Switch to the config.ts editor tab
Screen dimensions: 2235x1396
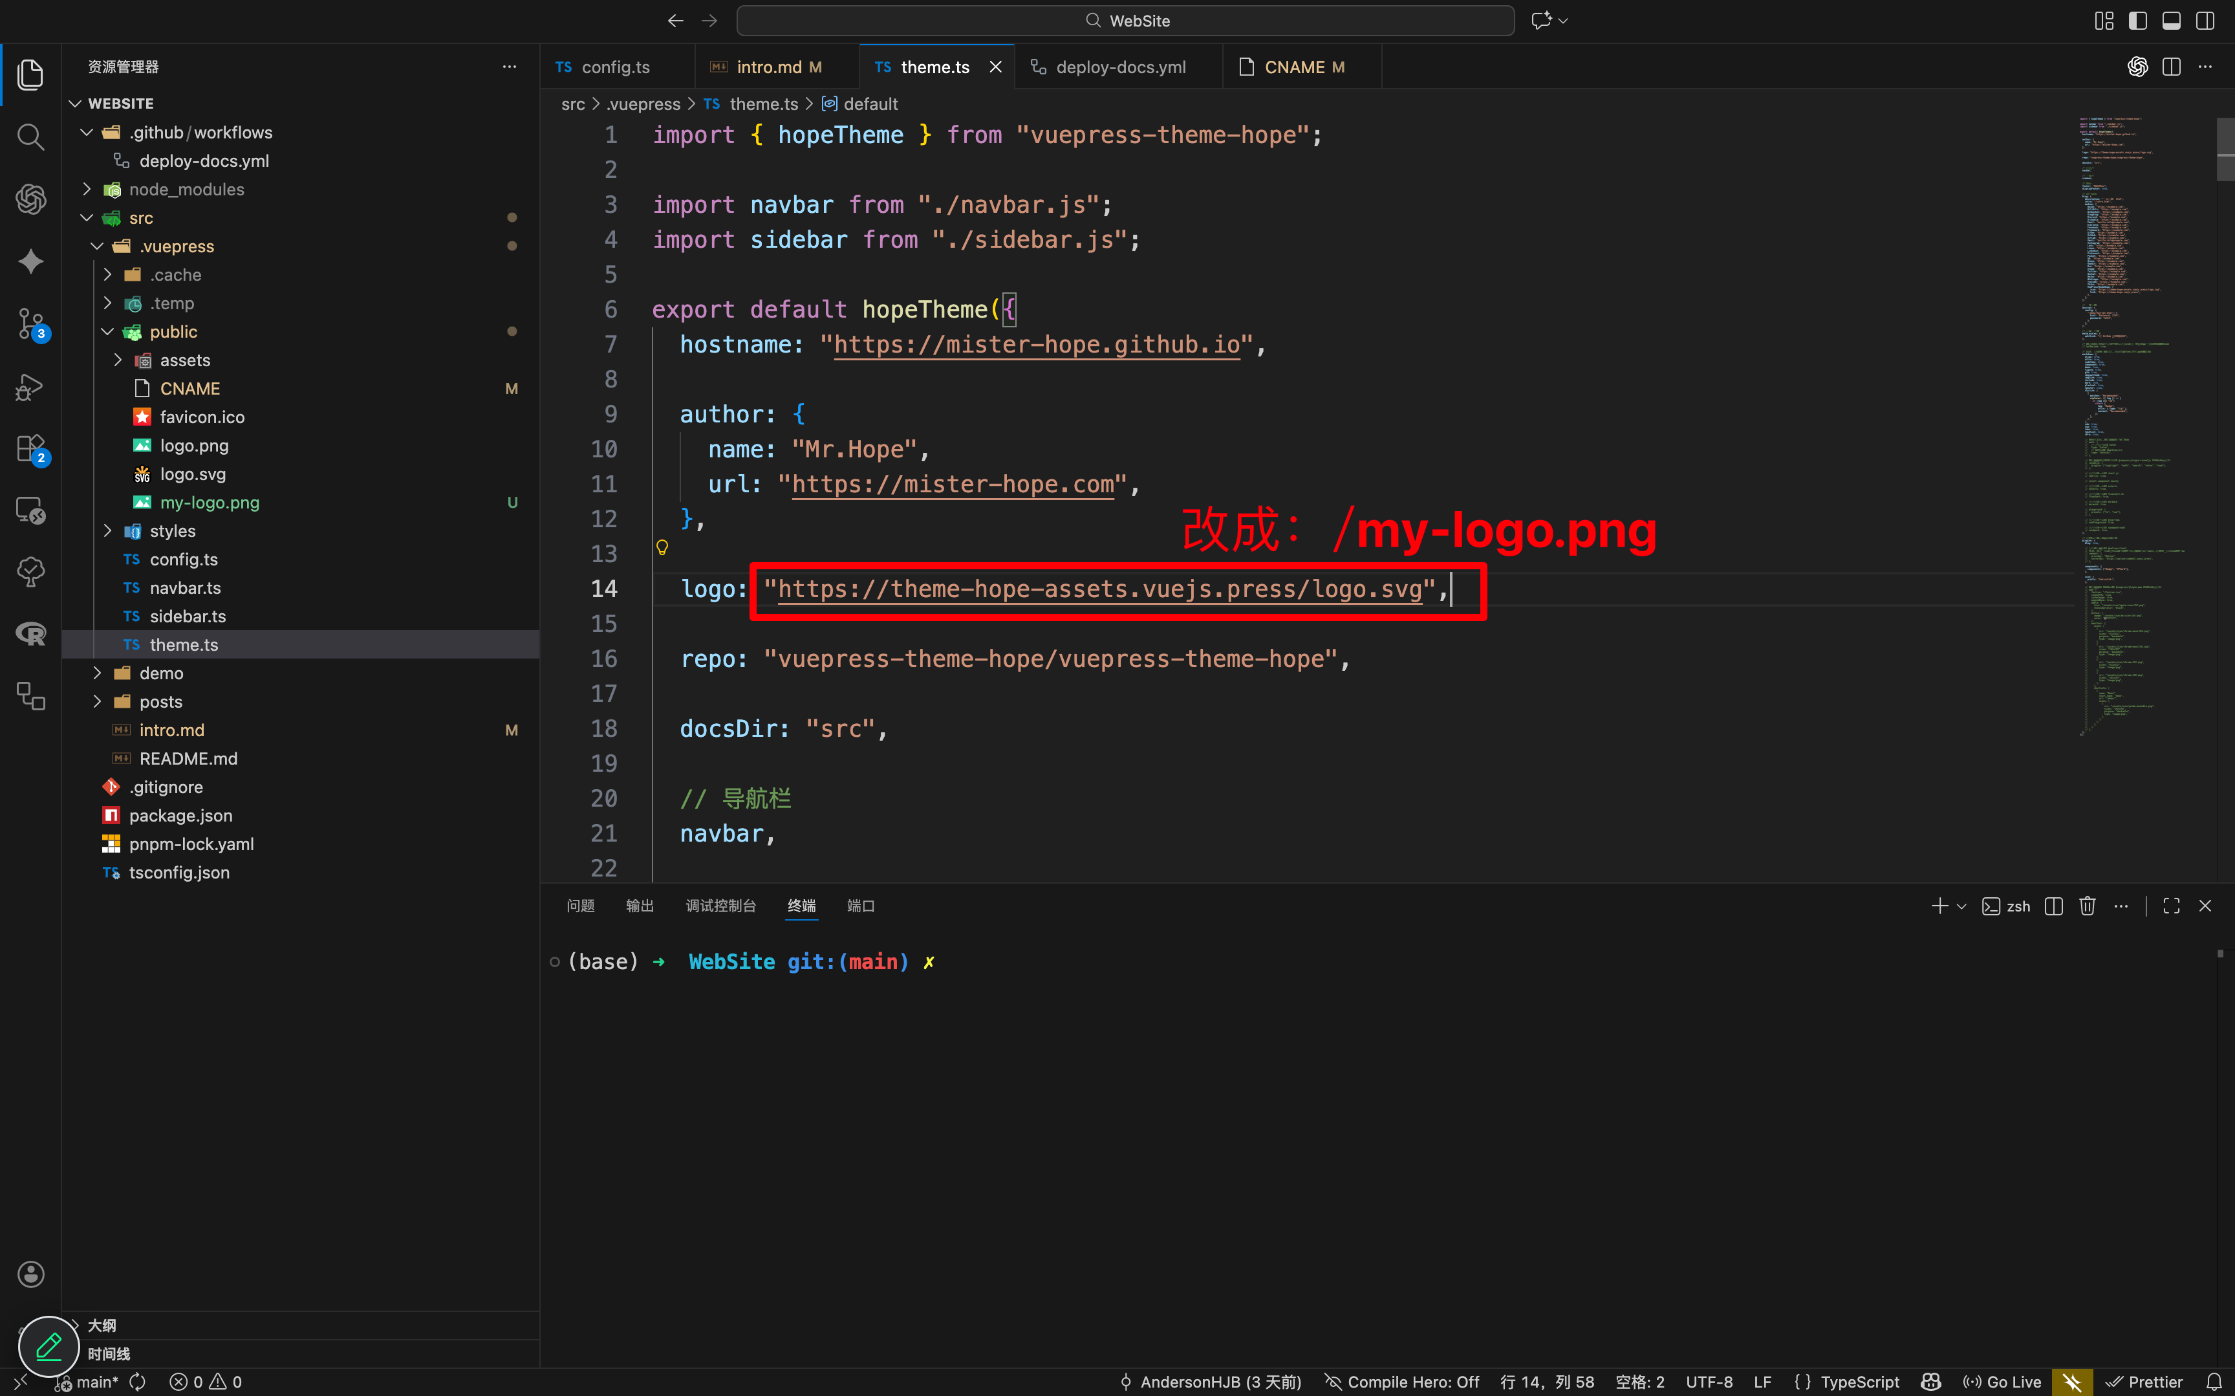[x=616, y=67]
